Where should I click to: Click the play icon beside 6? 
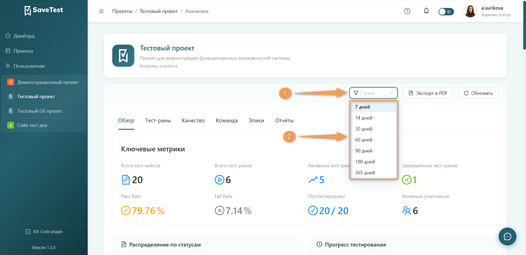219,180
